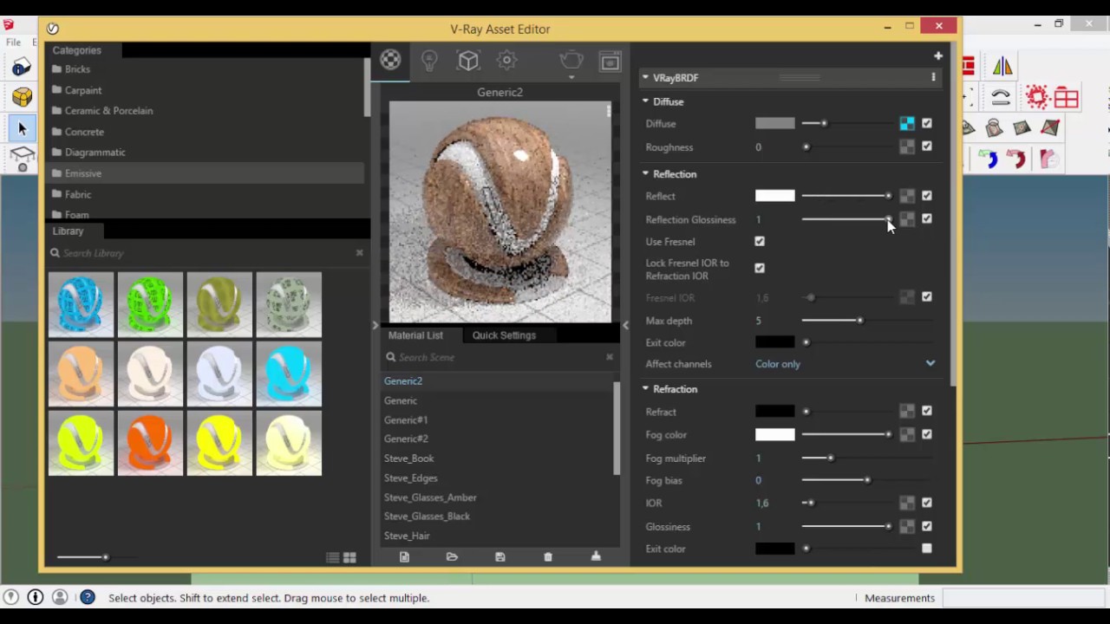Select SketchUp Select arrow tool
The height and width of the screenshot is (624, 1110).
22,129
